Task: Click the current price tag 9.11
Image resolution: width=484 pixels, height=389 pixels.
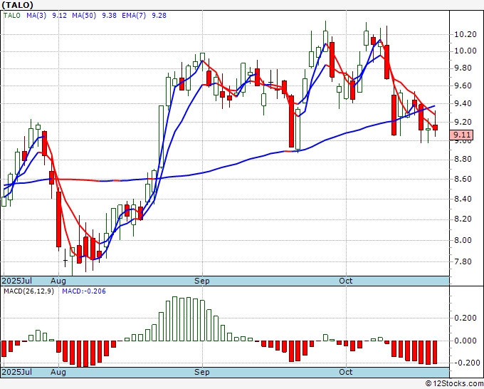Action: (462, 135)
